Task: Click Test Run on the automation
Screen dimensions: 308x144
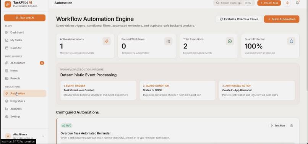Action: (278, 126)
